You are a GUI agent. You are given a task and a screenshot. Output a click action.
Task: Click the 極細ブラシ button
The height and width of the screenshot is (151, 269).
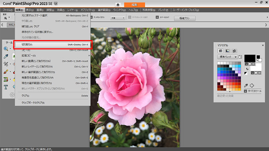[x=184, y=18]
